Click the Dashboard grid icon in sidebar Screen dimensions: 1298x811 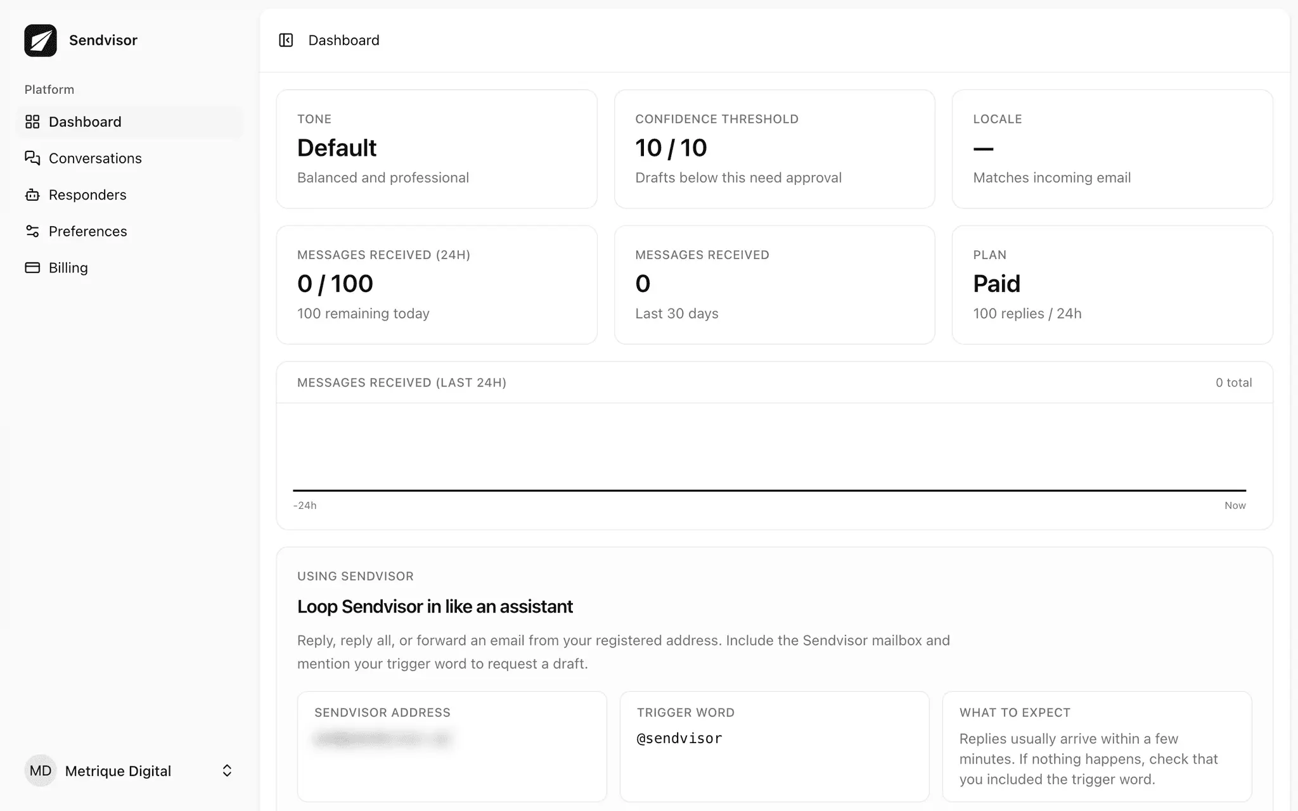[32, 122]
